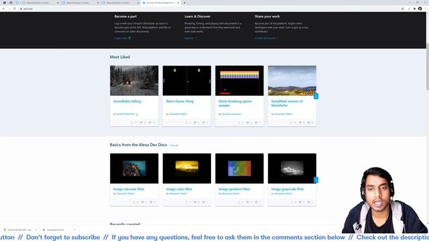Screen dimensions: 429x241
Task: Open the Chrome profile avatar
Action: coord(420,9)
